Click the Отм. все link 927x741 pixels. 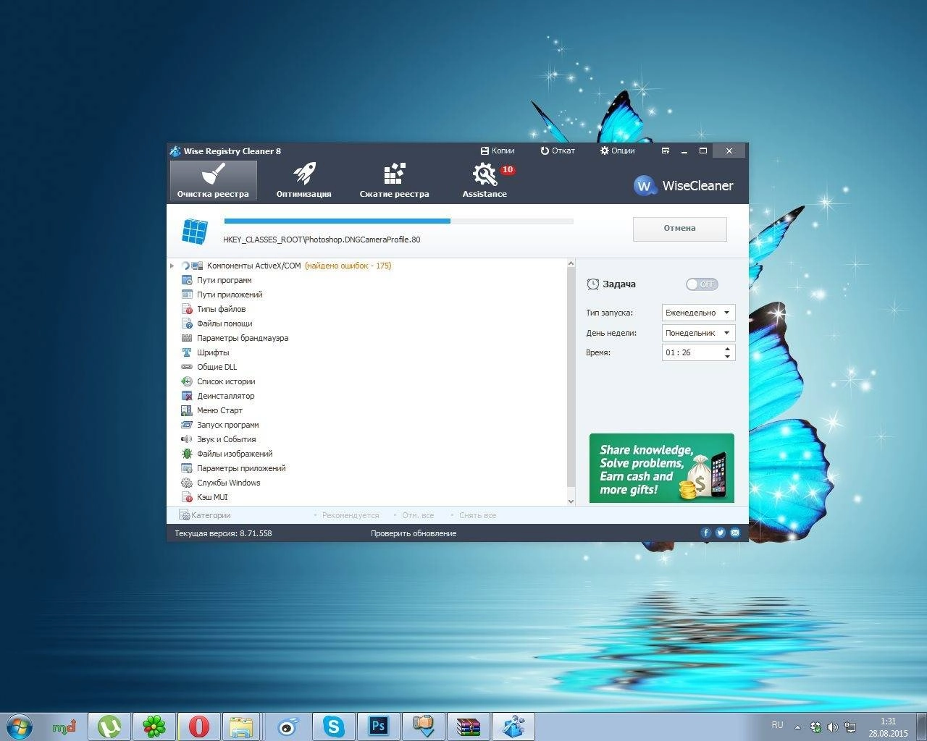pos(418,515)
